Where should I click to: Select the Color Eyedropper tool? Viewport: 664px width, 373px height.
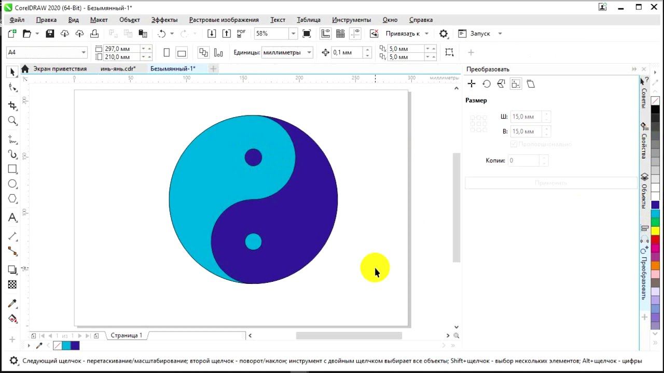(x=12, y=303)
